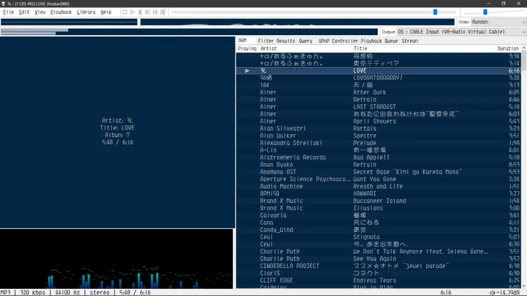Click the volume slider handle

(485, 12)
